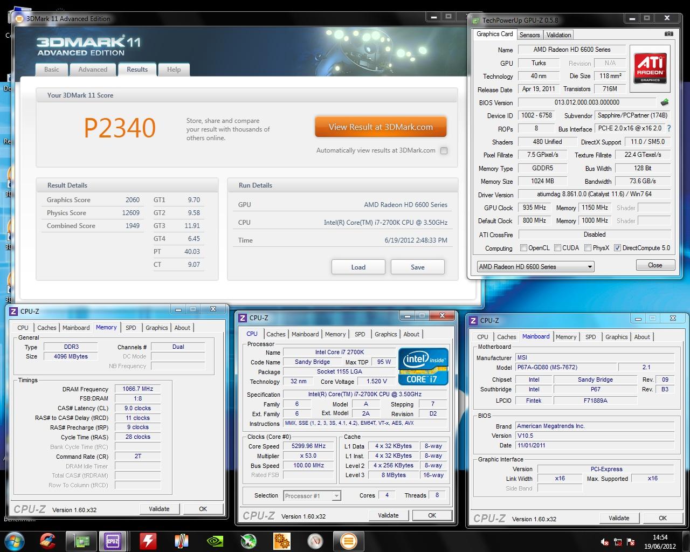Viewport: 690px width, 552px height.
Task: Click the Bus Interface question mark icon
Action: click(x=669, y=128)
